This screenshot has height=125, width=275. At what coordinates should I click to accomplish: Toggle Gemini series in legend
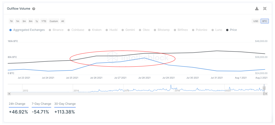point(128,30)
